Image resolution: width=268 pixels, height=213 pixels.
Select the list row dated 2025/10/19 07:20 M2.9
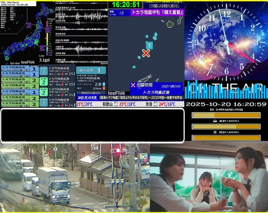tap(20, 98)
